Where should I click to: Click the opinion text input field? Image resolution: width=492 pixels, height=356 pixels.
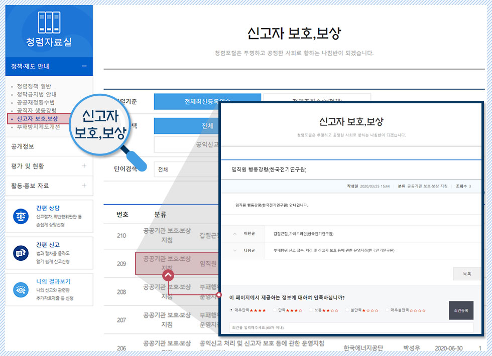[351, 327]
